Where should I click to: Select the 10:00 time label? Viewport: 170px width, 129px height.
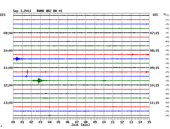(8, 51)
